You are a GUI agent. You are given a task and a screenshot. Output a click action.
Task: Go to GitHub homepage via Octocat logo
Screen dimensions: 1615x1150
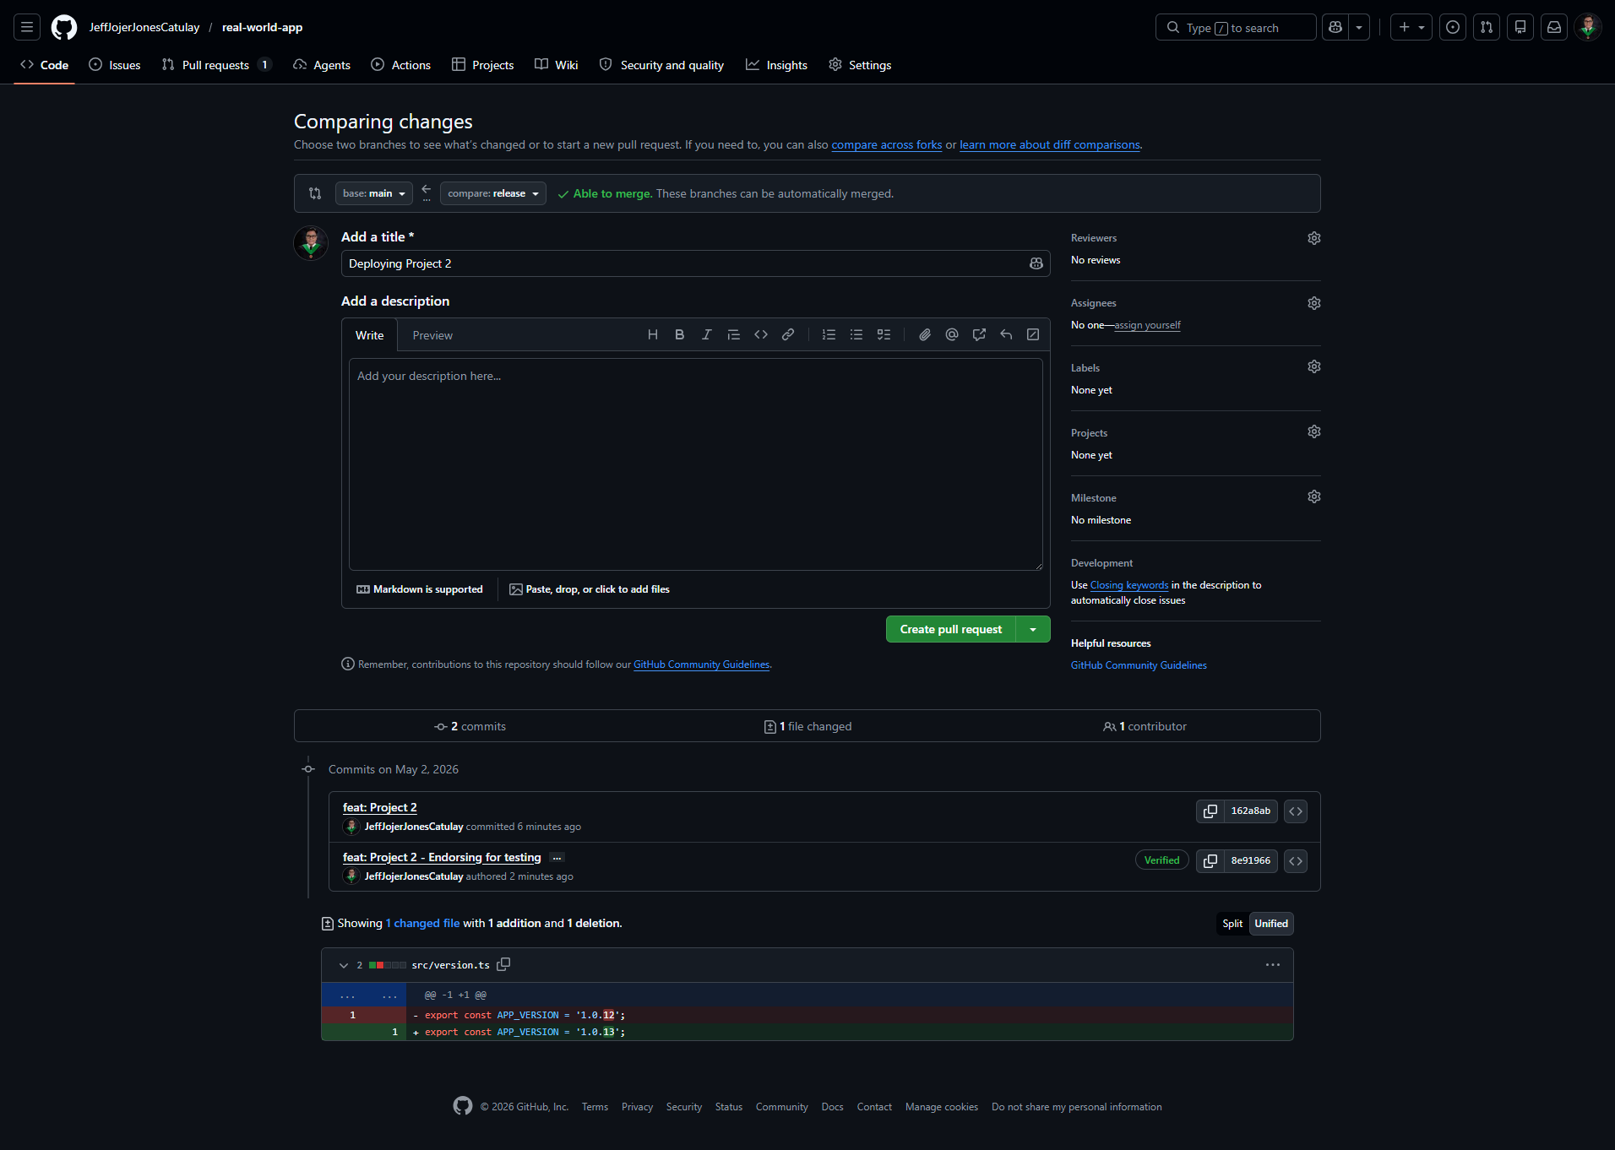coord(64,27)
